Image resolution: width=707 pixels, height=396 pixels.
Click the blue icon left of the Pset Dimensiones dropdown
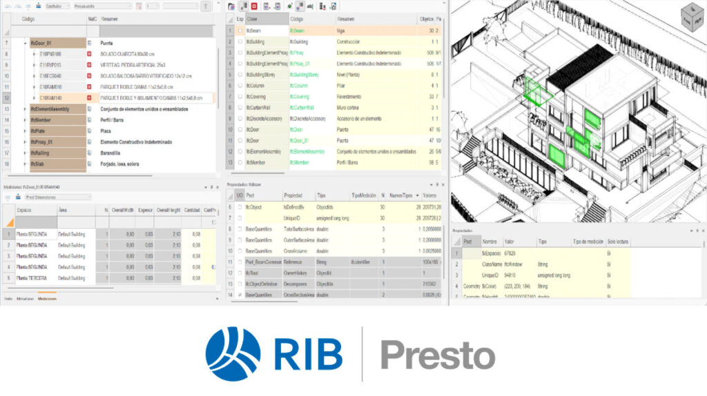[18, 197]
